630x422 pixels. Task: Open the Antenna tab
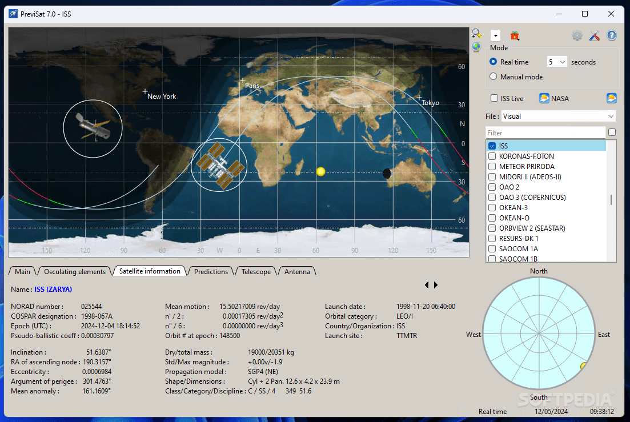(x=298, y=271)
